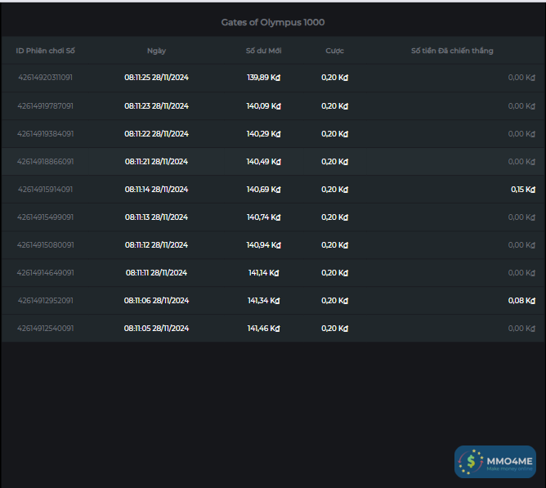The image size is (546, 488).
Task: Click the ID Phiên chơi Số column header
Action: coord(45,51)
